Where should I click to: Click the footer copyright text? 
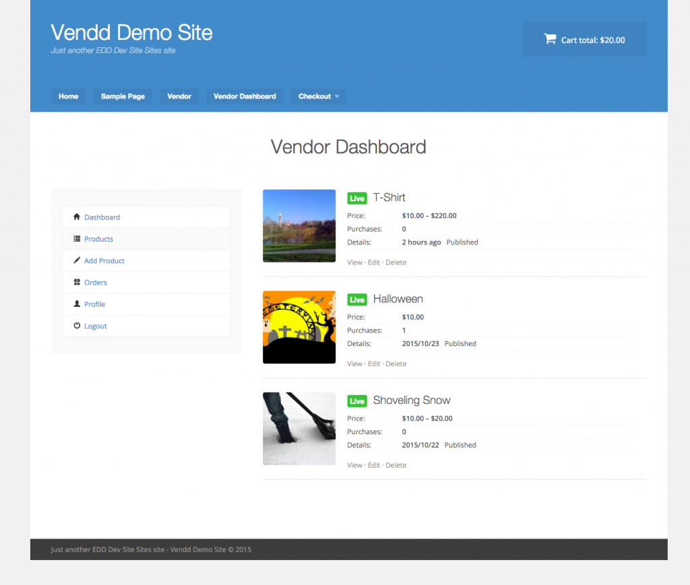tap(151, 549)
